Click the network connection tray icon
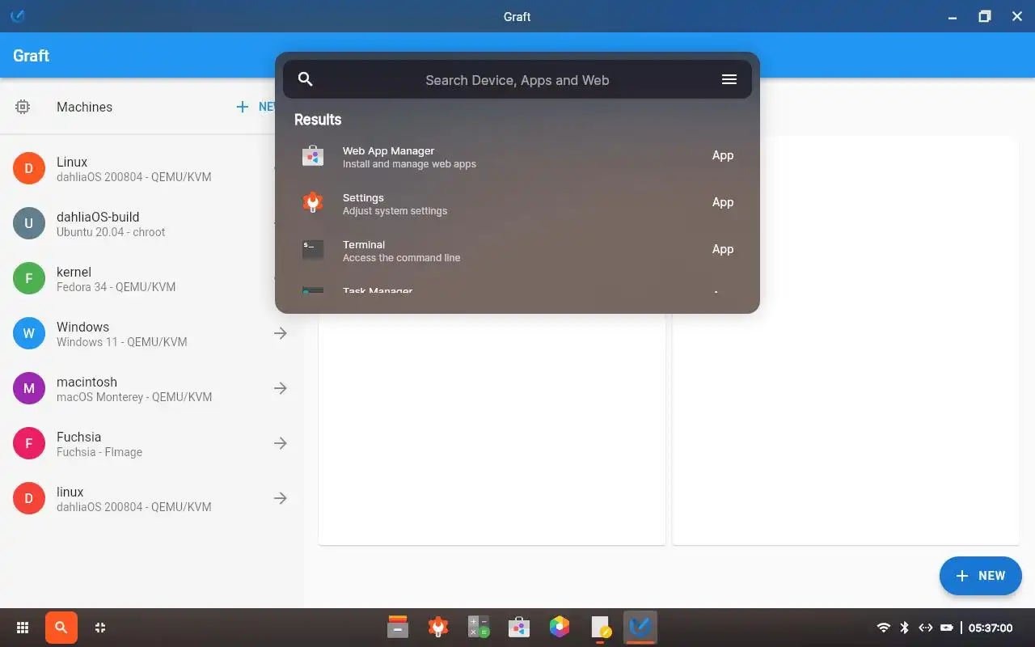1035x647 pixels. (x=926, y=628)
